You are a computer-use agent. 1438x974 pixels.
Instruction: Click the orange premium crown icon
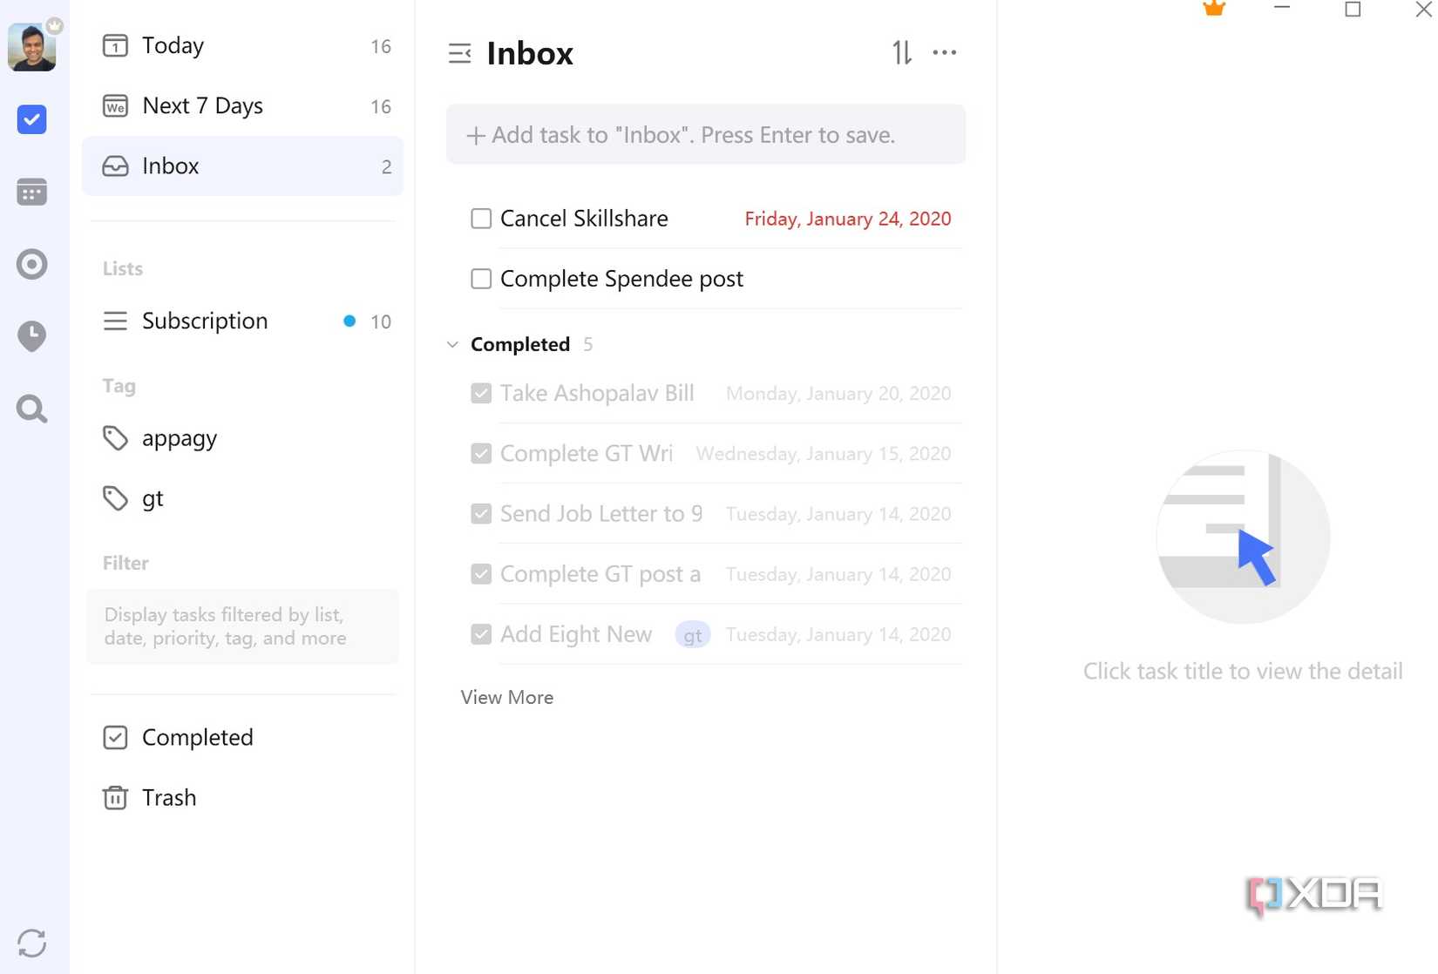coord(1214,9)
